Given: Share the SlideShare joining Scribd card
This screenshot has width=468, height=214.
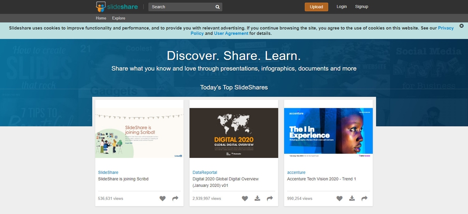Looking at the screenshot, I should tap(175, 199).
